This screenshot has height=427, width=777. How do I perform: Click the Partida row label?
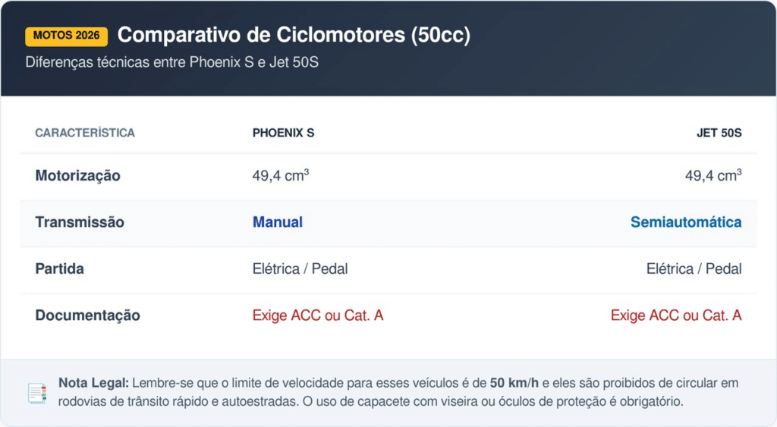(59, 269)
